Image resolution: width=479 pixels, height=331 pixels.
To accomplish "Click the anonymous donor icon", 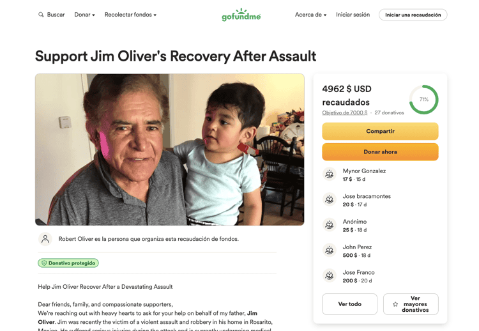I will (x=330, y=225).
